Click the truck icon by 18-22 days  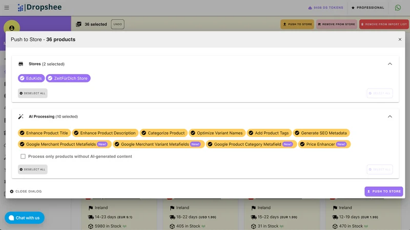pos(172,217)
